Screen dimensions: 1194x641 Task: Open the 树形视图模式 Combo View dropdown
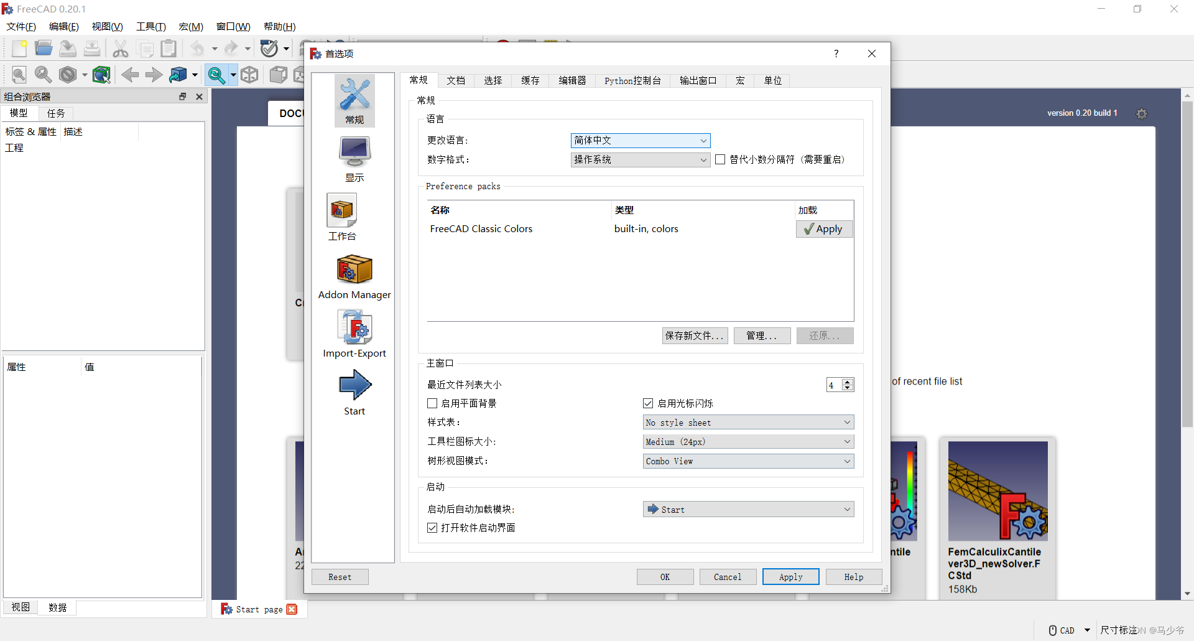(748, 461)
